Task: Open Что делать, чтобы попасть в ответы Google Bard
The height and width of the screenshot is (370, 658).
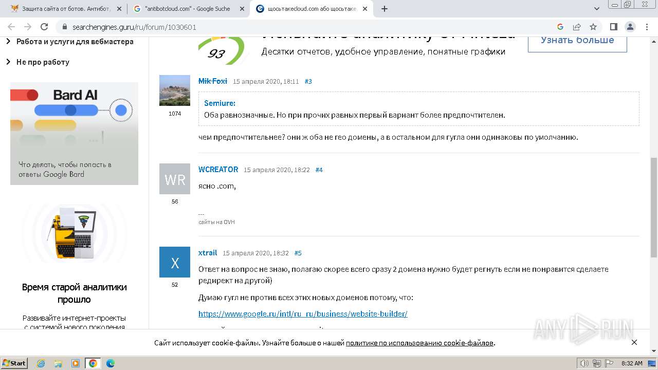Action: coord(65,169)
